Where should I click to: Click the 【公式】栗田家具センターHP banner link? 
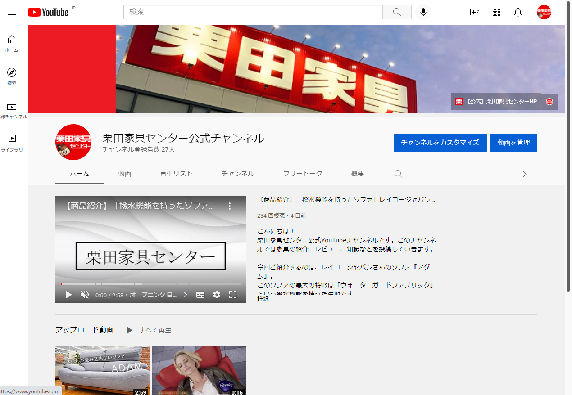pyautogui.click(x=496, y=102)
